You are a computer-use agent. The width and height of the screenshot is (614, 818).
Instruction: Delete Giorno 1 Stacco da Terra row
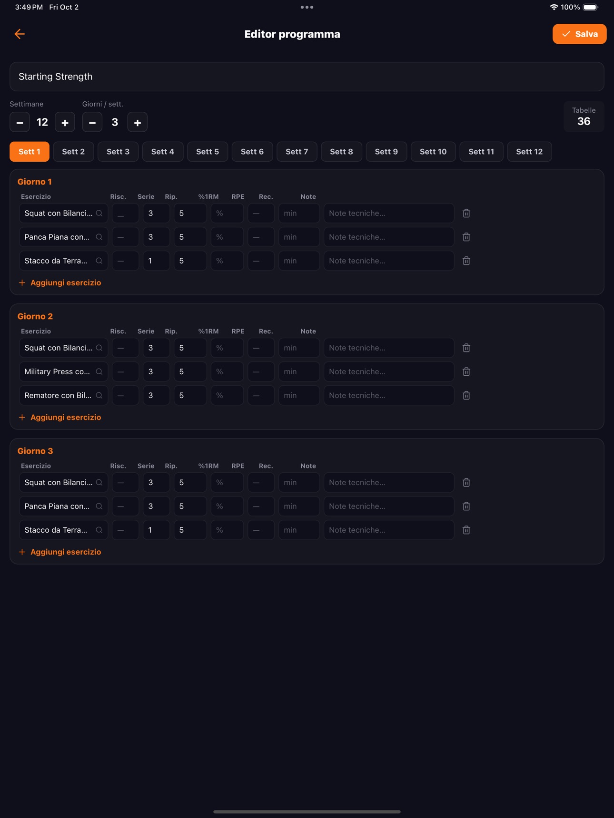pyautogui.click(x=466, y=261)
